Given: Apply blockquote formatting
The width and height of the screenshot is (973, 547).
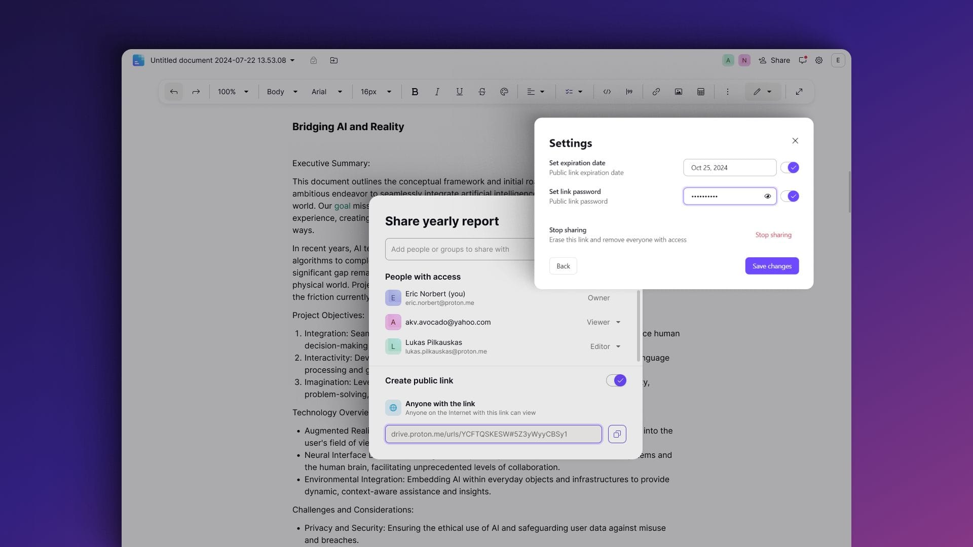Looking at the screenshot, I should [x=629, y=92].
